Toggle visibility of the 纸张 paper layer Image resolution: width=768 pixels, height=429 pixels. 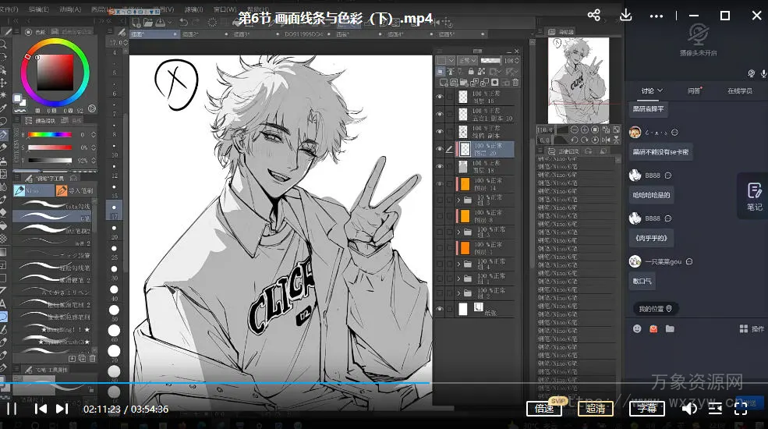click(x=440, y=310)
